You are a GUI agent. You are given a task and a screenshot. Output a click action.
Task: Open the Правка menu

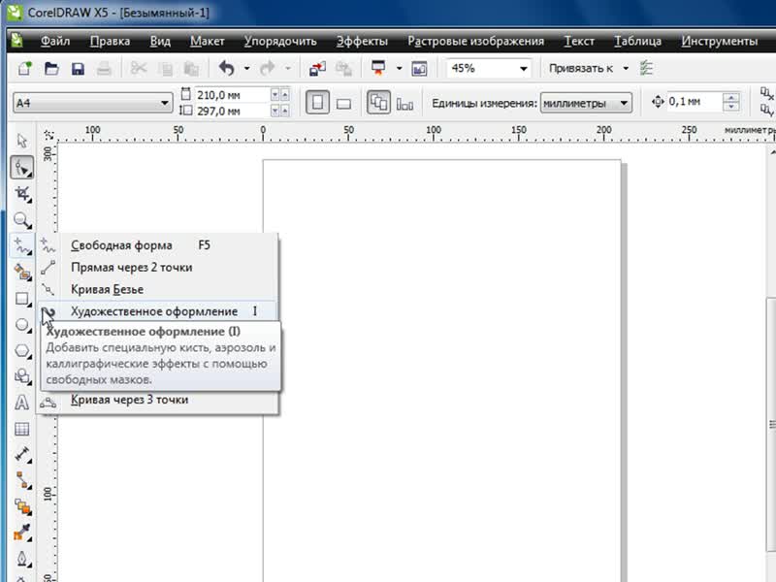point(110,41)
